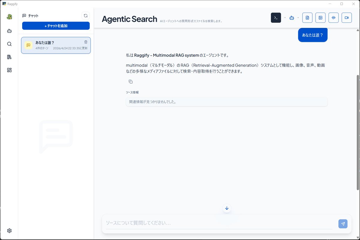
Task: Open the agent robot view in the sidebar
Action: point(9,31)
